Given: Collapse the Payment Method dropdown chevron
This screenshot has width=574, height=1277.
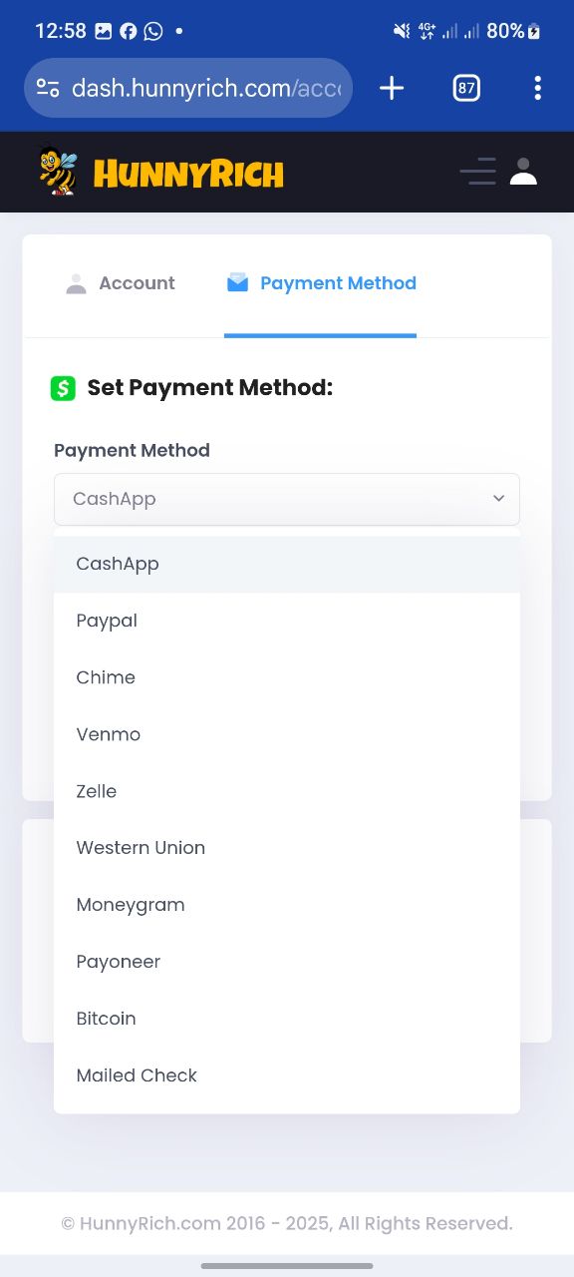Looking at the screenshot, I should coord(498,499).
